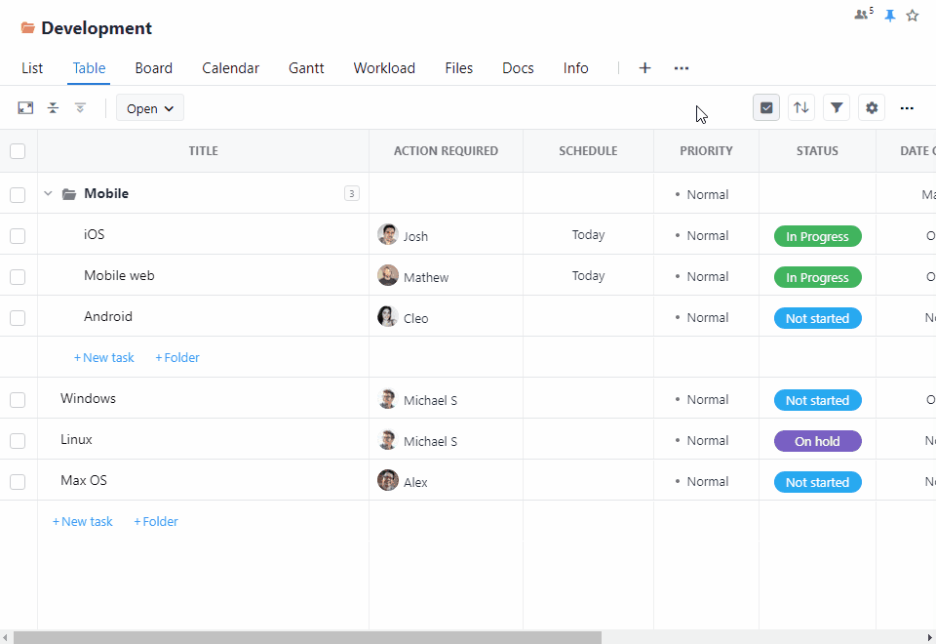Image resolution: width=936 pixels, height=644 pixels.
Task: Switch to the Board tab
Action: coord(153,68)
